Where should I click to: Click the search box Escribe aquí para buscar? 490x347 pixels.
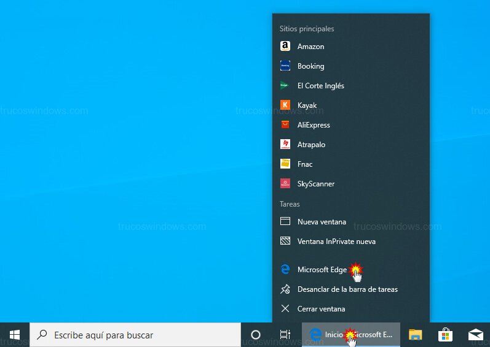pos(135,335)
